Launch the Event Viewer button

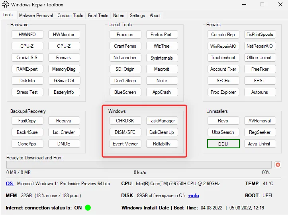pyautogui.click(x=125, y=144)
